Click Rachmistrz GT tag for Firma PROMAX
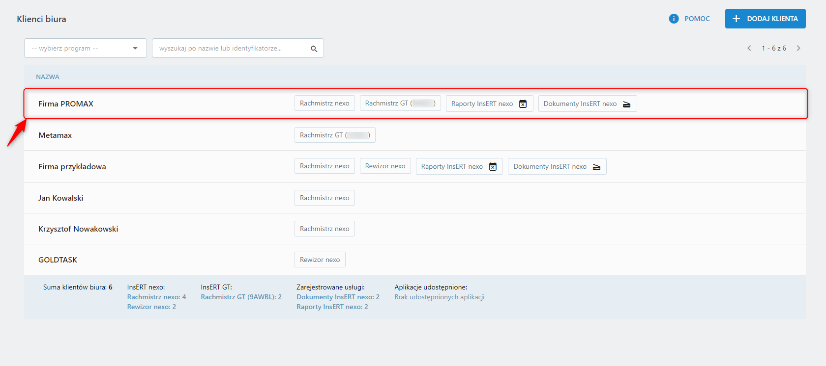 click(x=400, y=103)
